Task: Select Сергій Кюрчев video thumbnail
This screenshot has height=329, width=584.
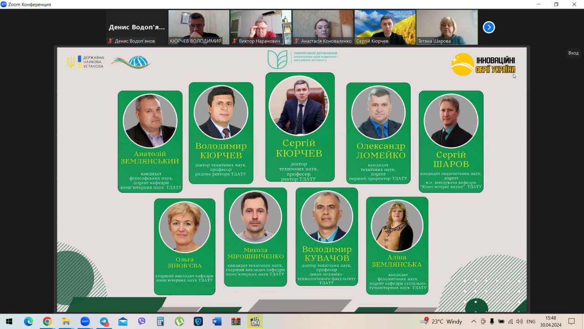Action: point(385,27)
